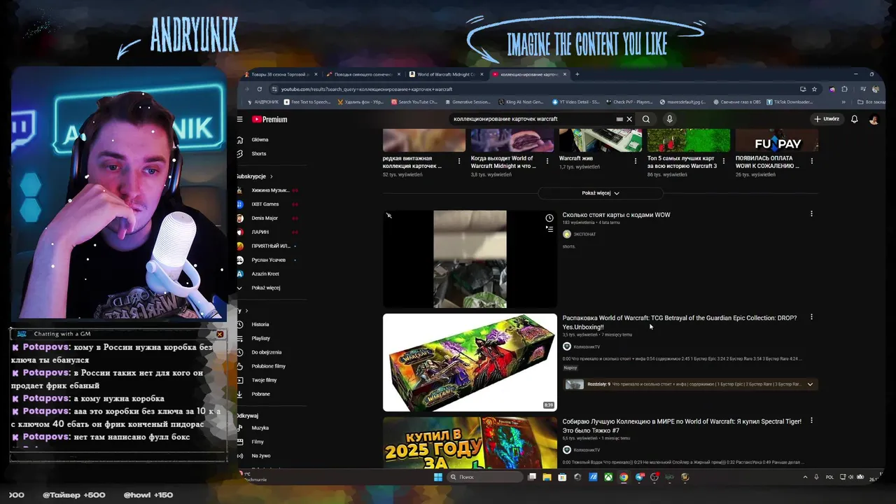
Task: Add 'Сколько стоят карты' to Watch later
Action: (x=549, y=218)
